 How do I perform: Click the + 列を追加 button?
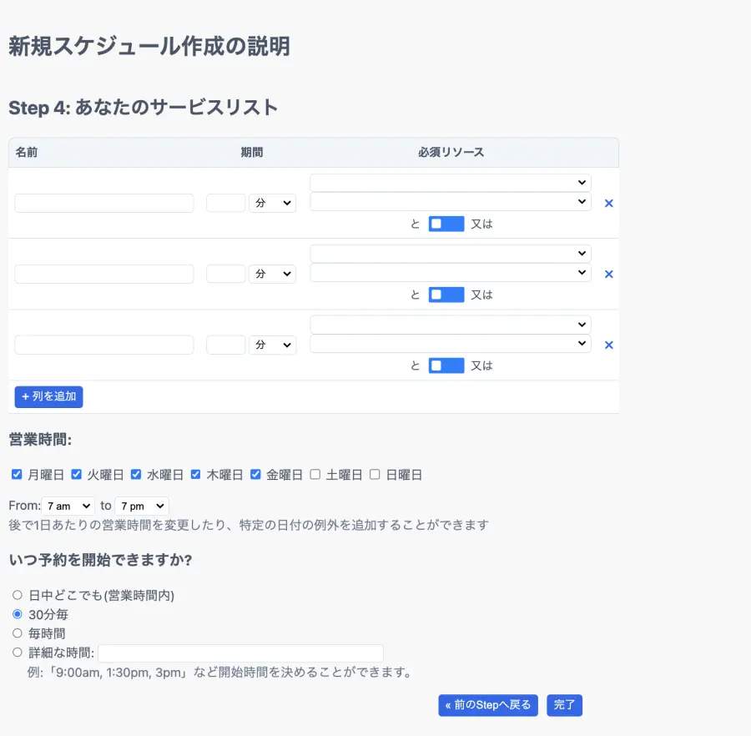(x=48, y=396)
